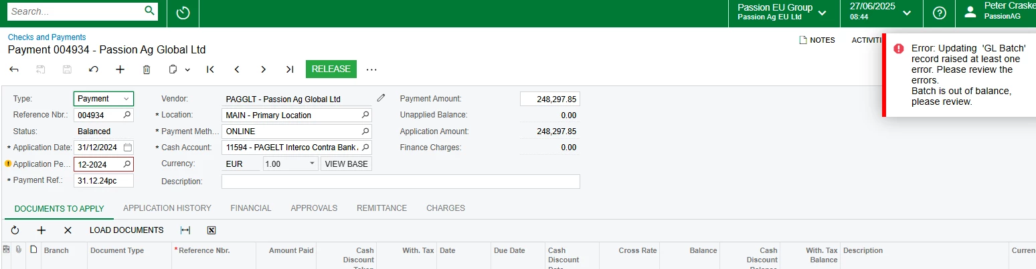Export grid to Excel icon

click(211, 230)
